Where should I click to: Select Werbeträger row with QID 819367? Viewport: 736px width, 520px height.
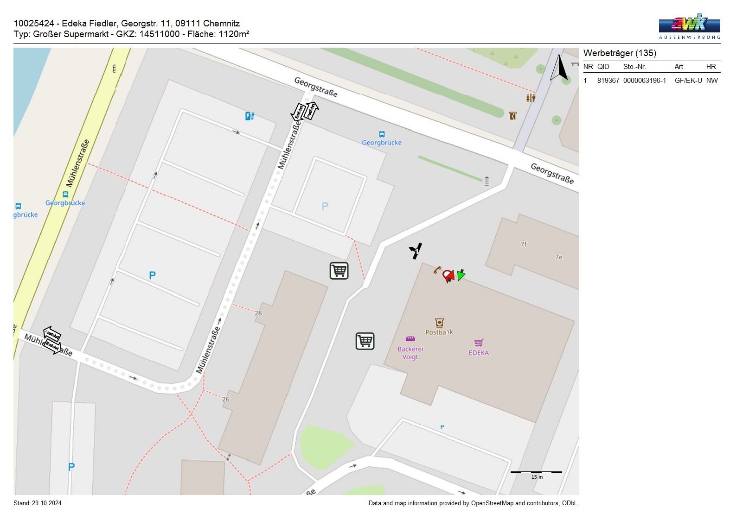point(651,81)
